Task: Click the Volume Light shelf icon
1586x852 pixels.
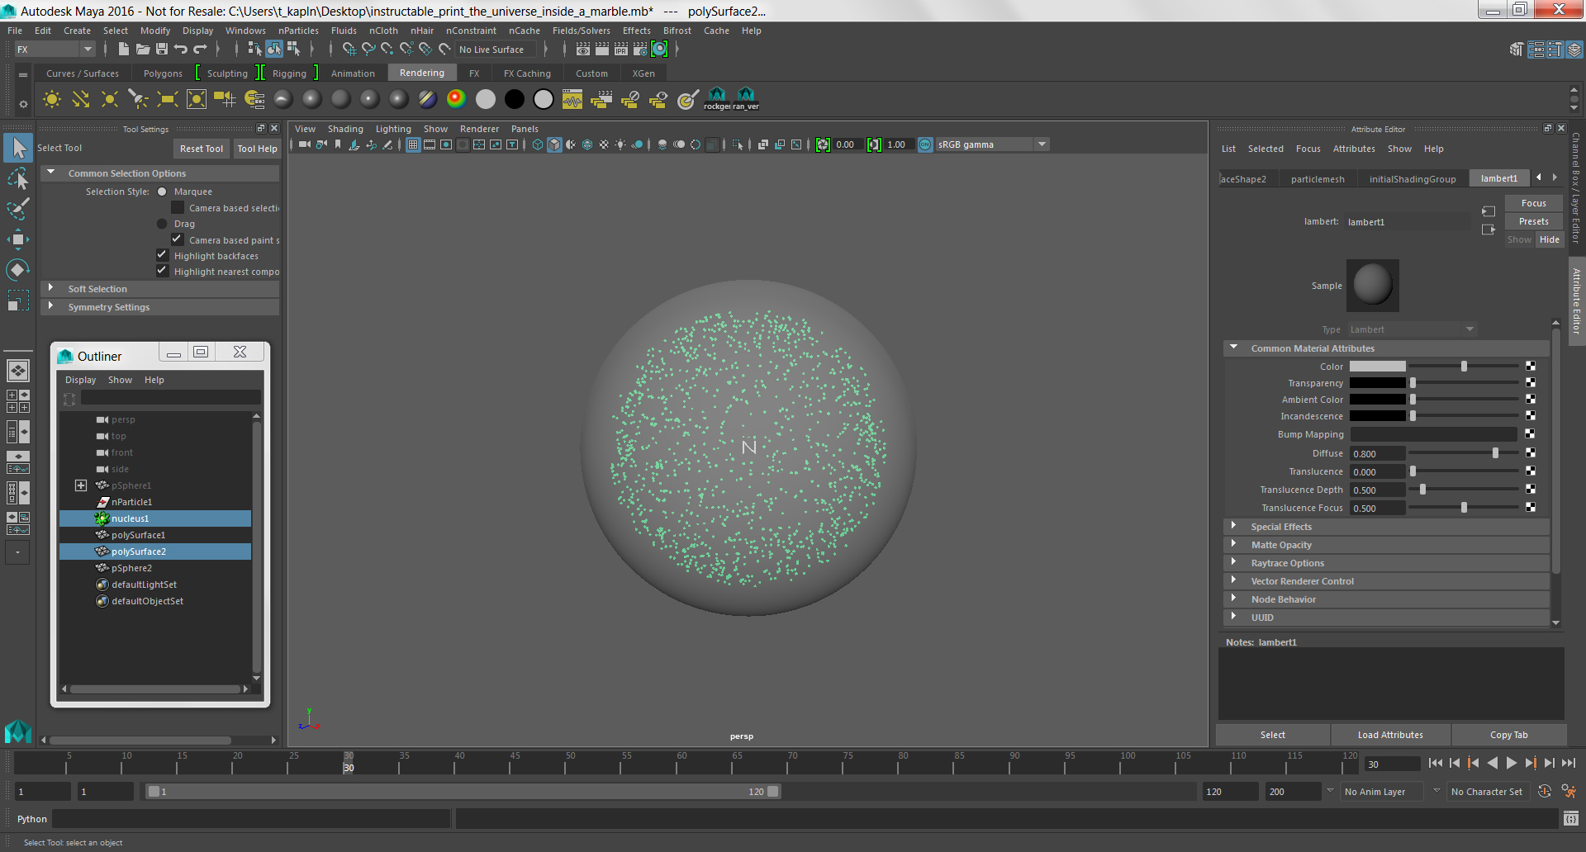Action: [x=197, y=100]
